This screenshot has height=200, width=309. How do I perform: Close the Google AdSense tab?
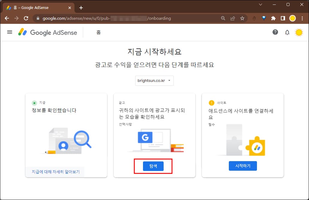pyautogui.click(x=70, y=8)
